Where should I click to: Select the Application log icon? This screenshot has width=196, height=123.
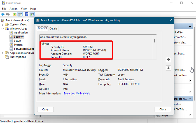(x=11, y=33)
